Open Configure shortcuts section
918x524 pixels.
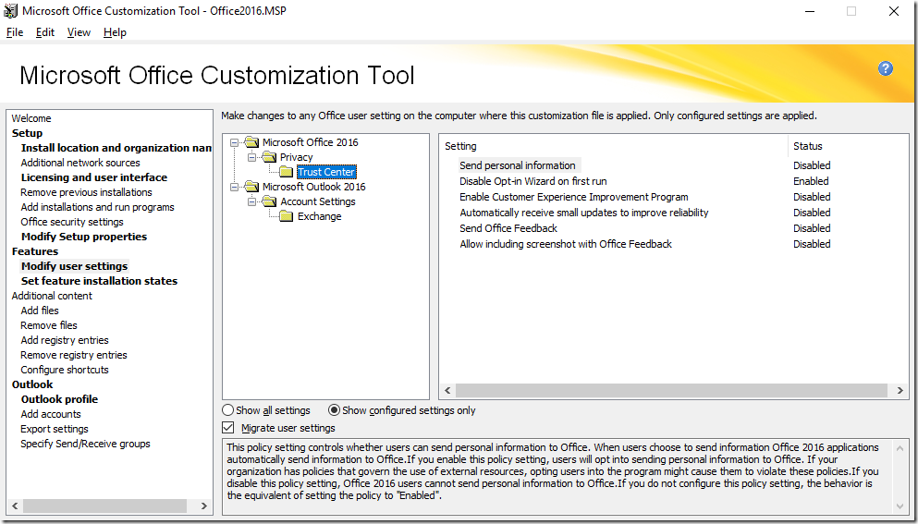pyautogui.click(x=65, y=370)
